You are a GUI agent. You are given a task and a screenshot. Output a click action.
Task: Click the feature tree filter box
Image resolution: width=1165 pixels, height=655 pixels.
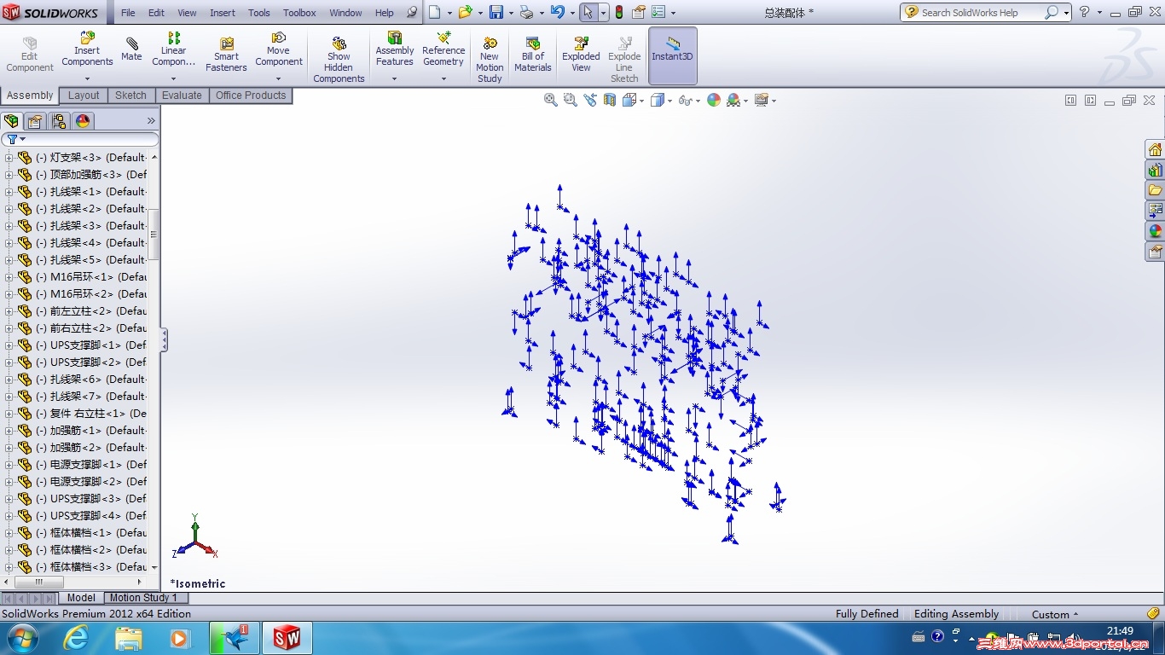80,139
